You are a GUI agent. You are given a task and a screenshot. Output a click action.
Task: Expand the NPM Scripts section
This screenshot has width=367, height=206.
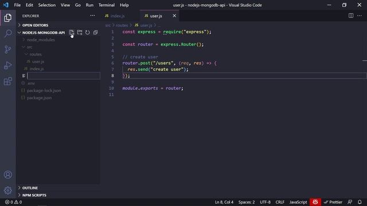(34, 195)
